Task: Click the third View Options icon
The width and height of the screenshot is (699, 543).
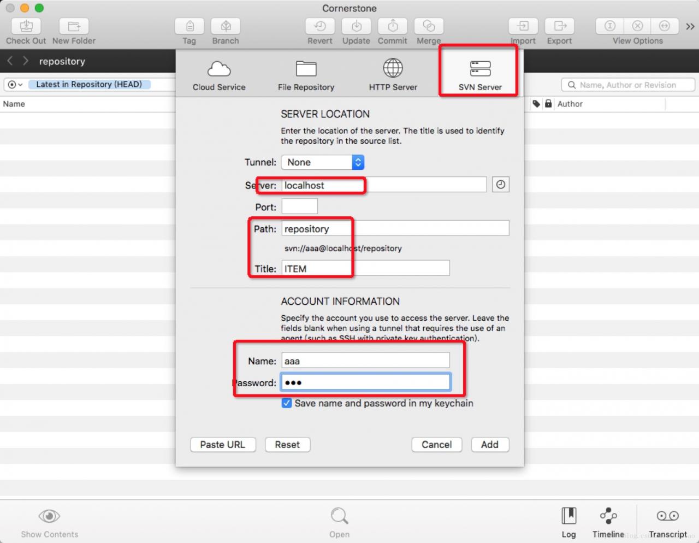Action: (665, 26)
